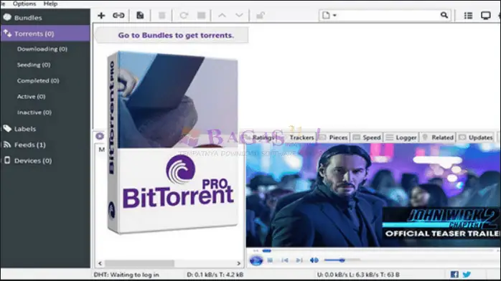Screen dimensions: 501x281
Task: Skip to previous track in player
Action: click(285, 260)
